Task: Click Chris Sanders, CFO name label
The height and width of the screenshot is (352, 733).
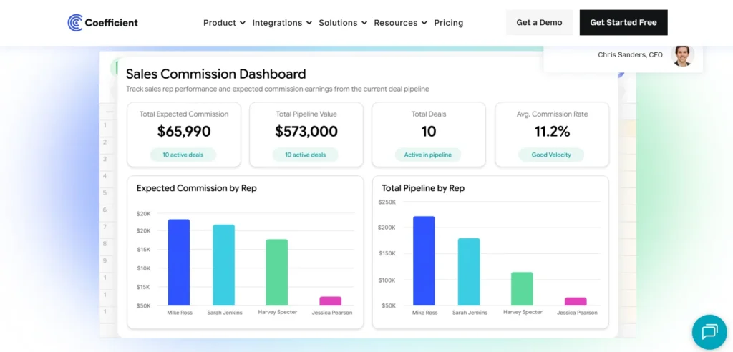Action: [630, 54]
